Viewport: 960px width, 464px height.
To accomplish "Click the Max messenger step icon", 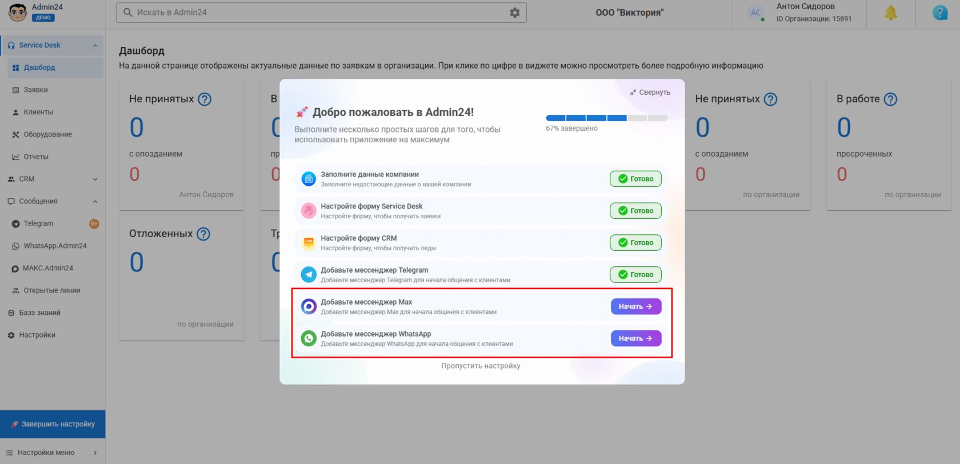I will click(309, 307).
